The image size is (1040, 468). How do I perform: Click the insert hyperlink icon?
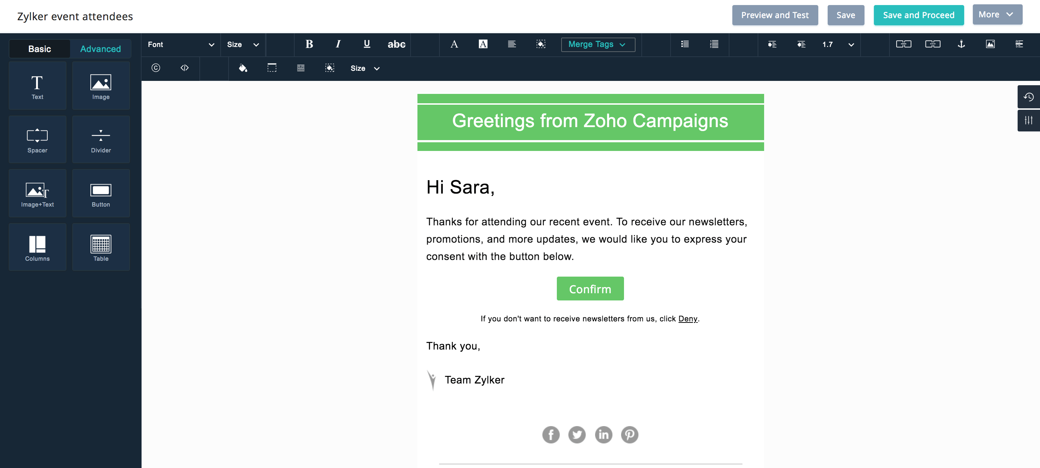tap(903, 44)
